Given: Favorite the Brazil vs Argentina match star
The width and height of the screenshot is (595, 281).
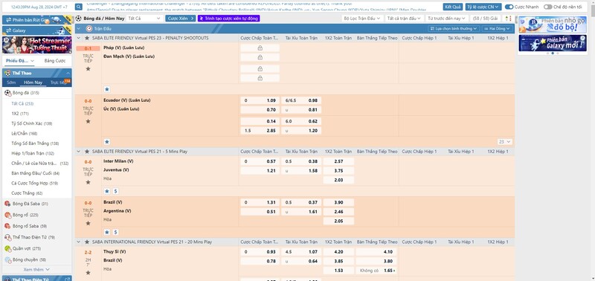Looking at the screenshot, I should (x=88, y=223).
